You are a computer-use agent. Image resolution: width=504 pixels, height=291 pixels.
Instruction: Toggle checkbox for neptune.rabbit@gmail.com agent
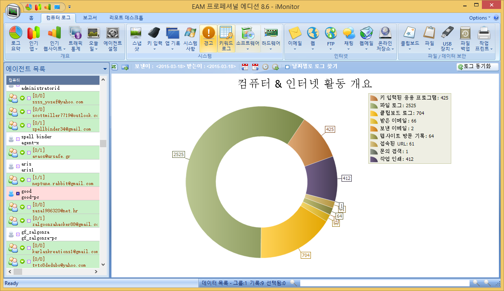coord(28,180)
